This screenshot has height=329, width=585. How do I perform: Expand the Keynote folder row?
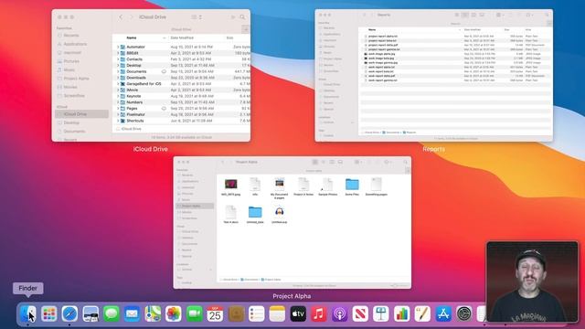coord(118,96)
